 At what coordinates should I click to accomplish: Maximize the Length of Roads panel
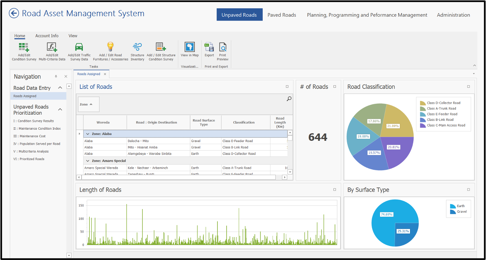(x=334, y=189)
